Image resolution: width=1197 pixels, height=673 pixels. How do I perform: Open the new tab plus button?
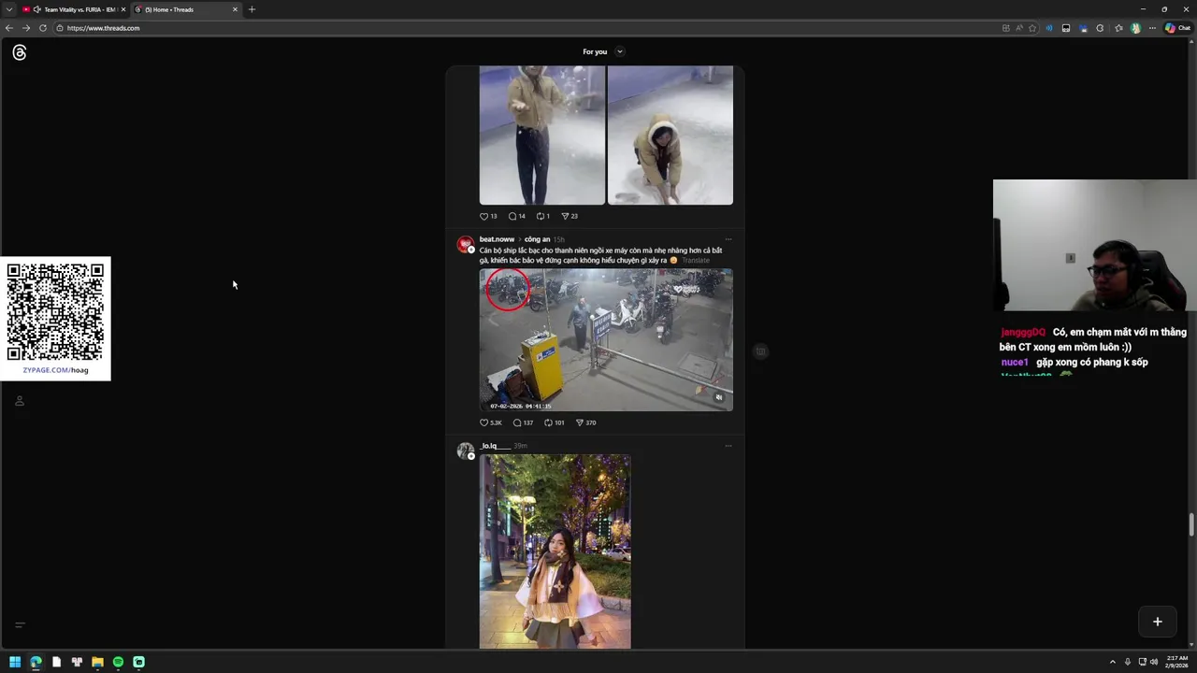click(252, 9)
